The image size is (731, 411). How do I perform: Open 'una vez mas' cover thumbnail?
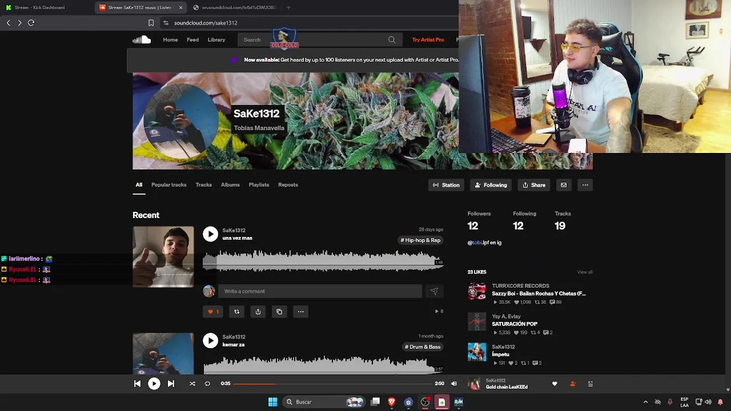click(x=163, y=257)
